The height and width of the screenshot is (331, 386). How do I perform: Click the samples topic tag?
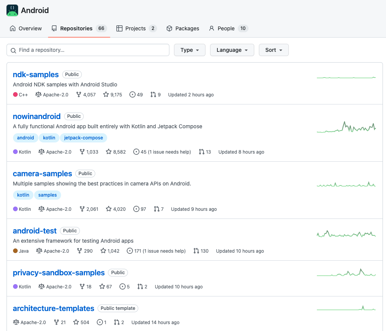48,195
